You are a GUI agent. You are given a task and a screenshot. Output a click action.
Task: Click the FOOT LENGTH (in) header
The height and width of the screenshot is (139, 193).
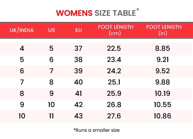click(164, 30)
